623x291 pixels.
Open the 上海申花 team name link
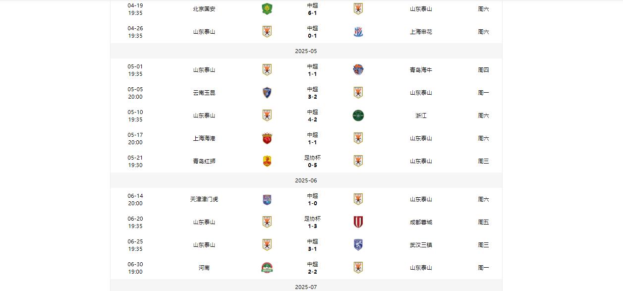click(421, 32)
